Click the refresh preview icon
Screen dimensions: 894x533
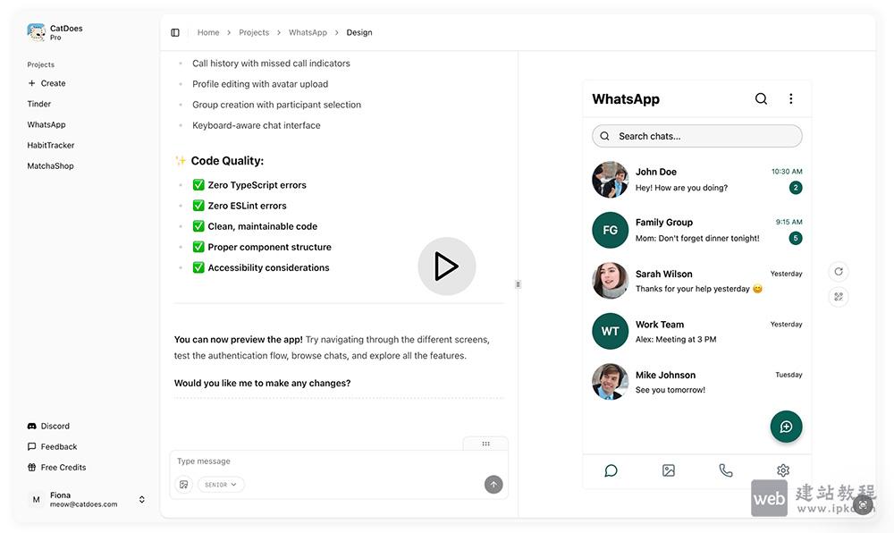click(x=838, y=272)
